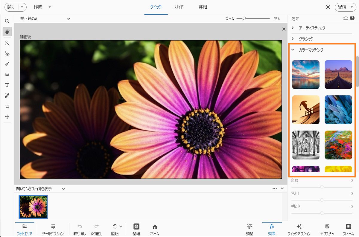The image size is (359, 237).
Task: Select the Hand tool
Action: coord(7,32)
